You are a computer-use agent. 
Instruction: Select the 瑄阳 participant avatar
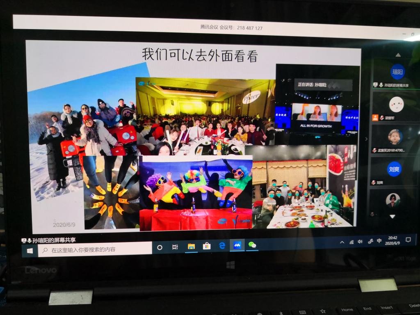click(x=397, y=71)
